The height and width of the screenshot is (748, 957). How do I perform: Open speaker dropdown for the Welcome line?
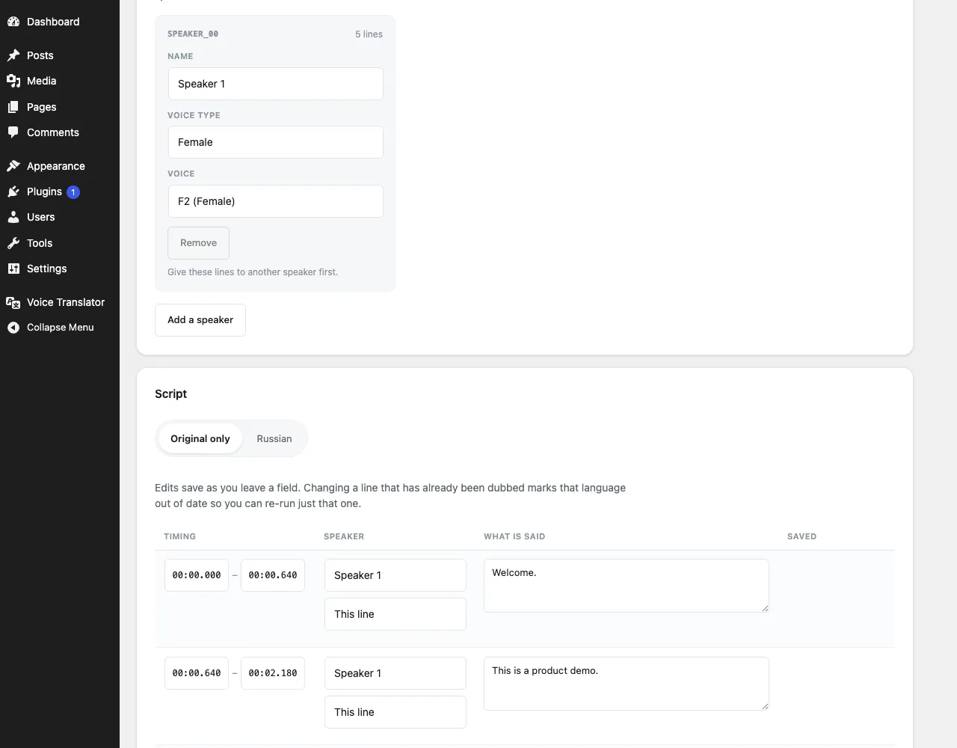coord(396,575)
